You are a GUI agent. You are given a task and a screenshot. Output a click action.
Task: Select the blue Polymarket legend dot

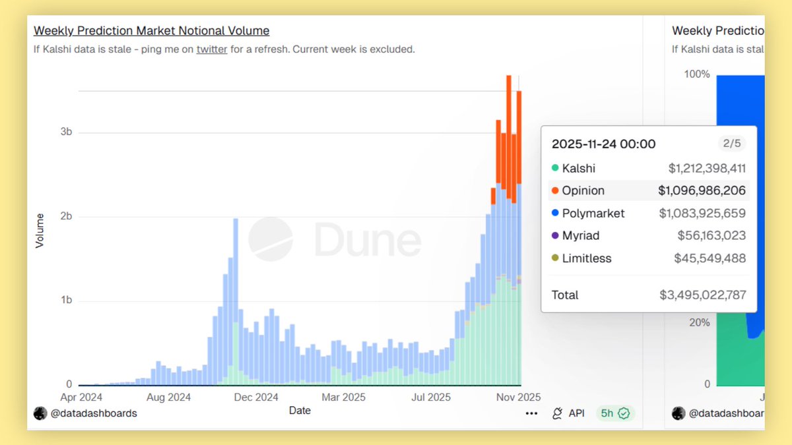tap(556, 214)
